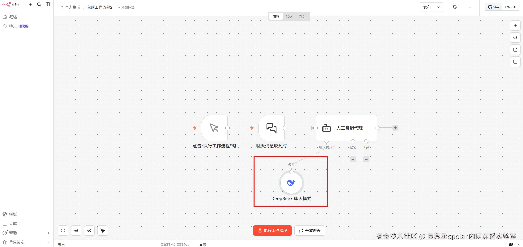Screen dimensions: 523x247
Task: Pop out the bottom chat panel
Action: 511,244
